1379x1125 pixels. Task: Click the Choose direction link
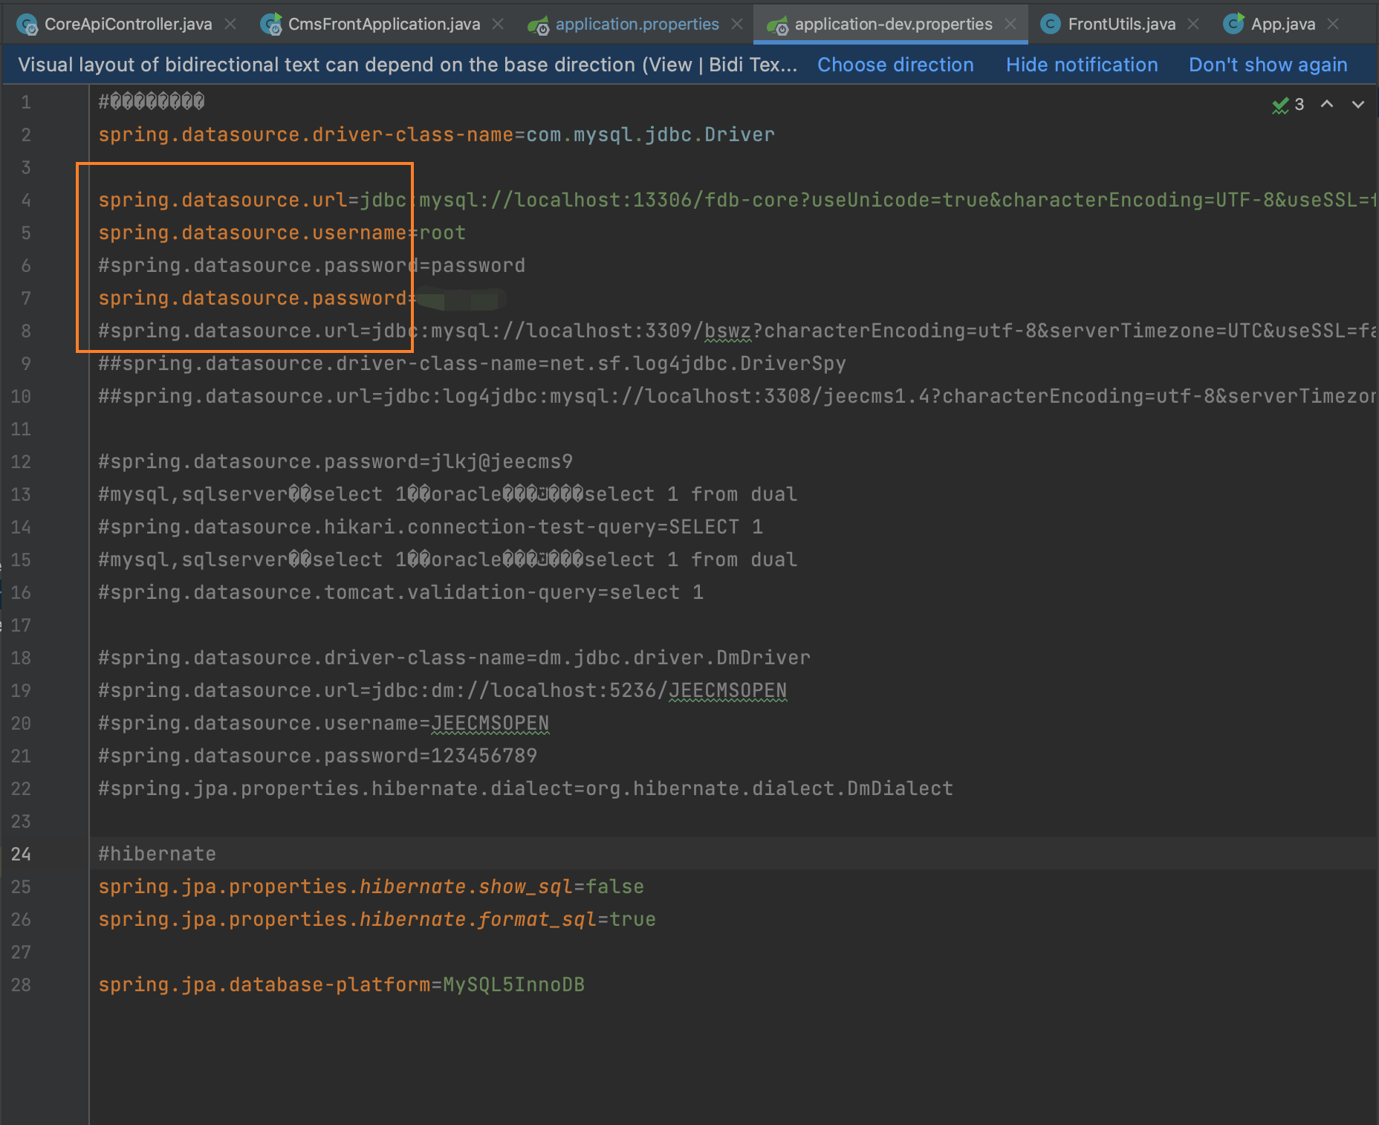(895, 65)
